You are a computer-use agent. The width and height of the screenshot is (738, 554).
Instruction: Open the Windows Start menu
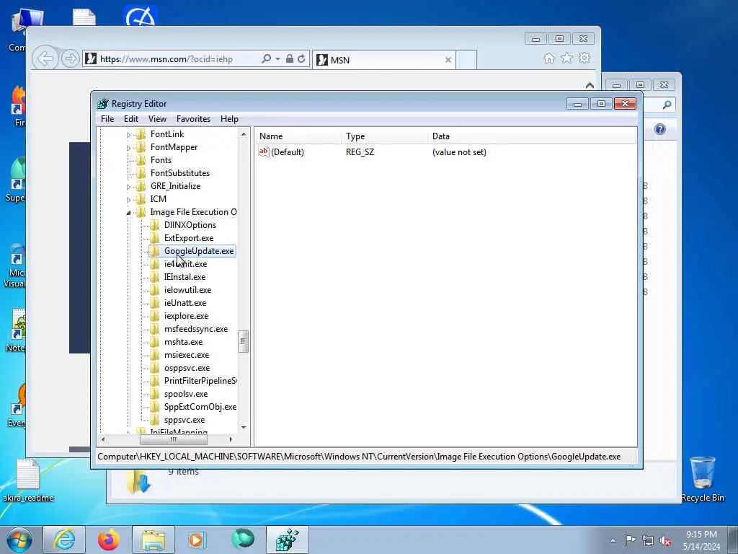tap(19, 540)
